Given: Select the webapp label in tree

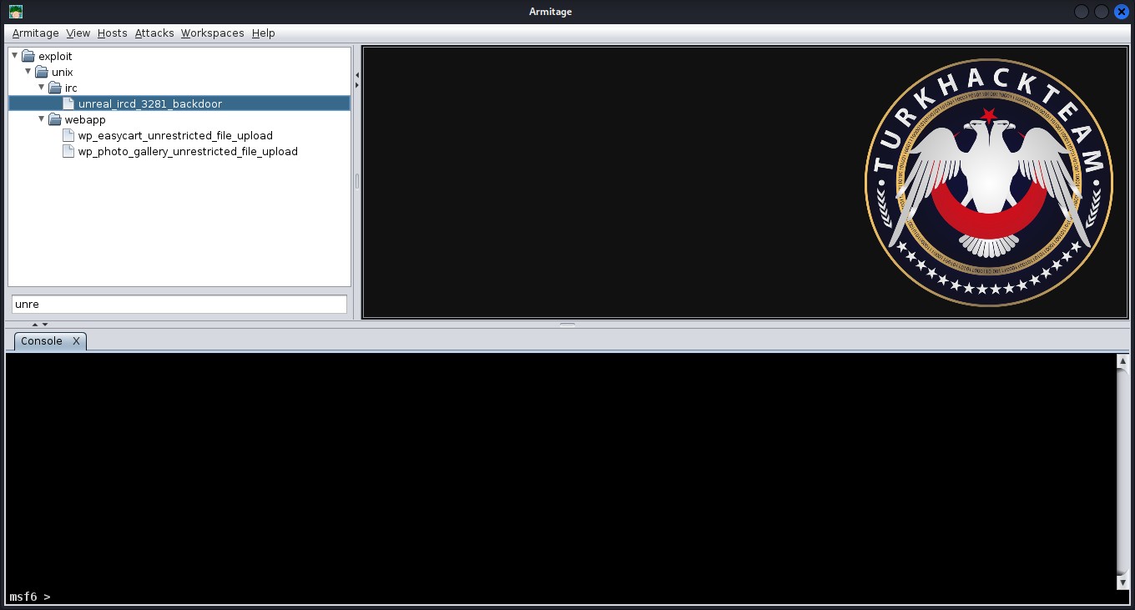Looking at the screenshot, I should [85, 119].
